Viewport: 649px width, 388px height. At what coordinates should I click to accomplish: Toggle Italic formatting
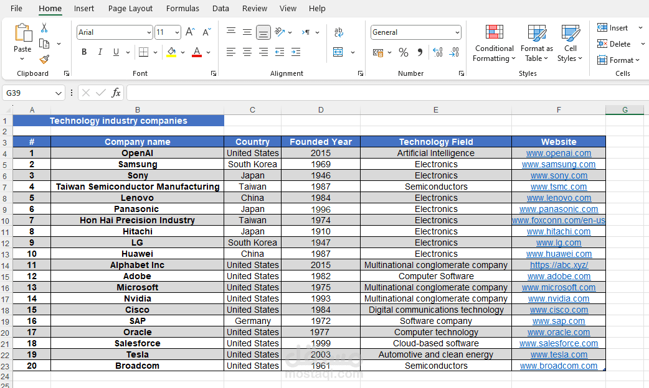[100, 52]
